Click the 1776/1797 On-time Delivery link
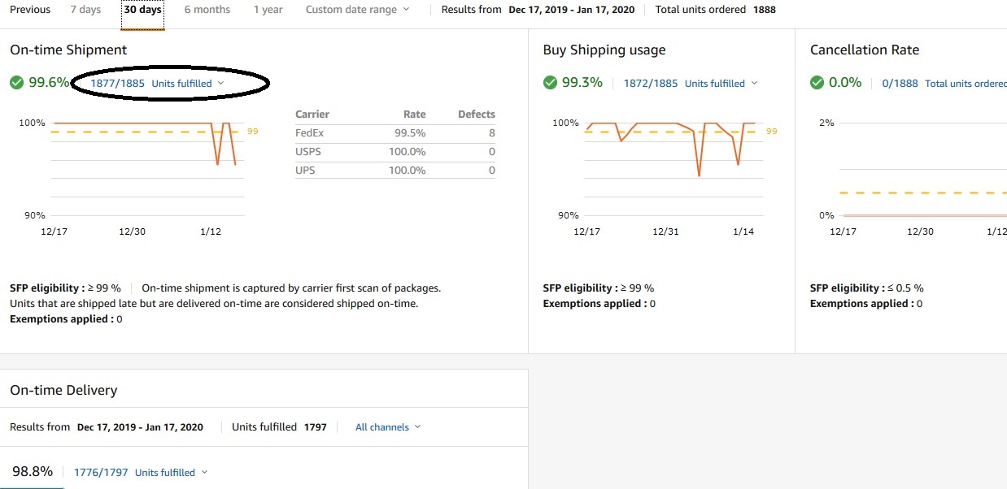 click(x=101, y=473)
